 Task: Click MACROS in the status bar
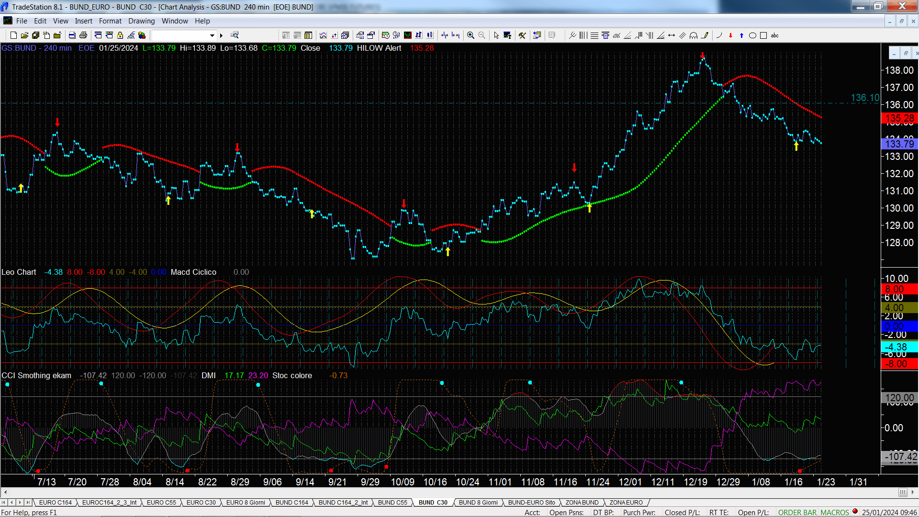[x=834, y=513]
